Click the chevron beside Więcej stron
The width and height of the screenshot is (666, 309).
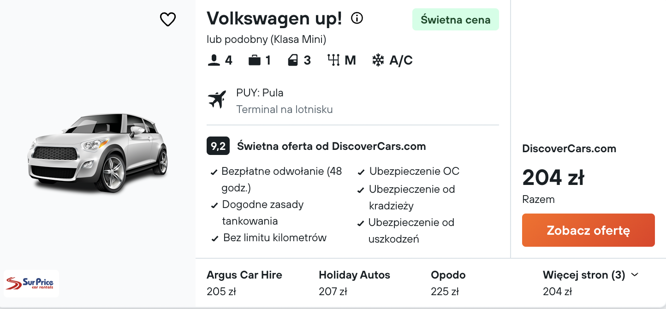pyautogui.click(x=635, y=274)
